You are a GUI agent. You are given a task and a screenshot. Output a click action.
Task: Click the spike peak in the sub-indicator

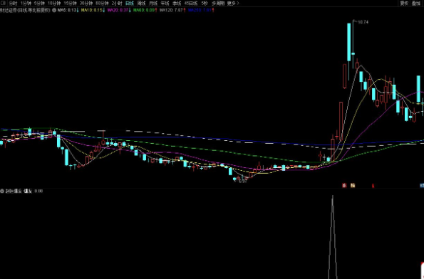click(333, 196)
